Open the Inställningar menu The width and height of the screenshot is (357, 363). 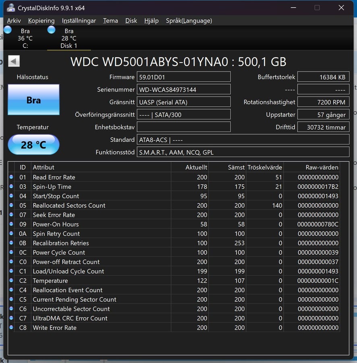79,21
